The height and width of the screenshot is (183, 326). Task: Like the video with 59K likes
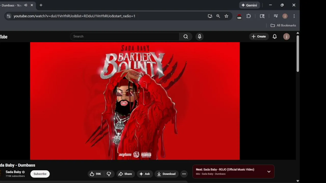(96, 174)
